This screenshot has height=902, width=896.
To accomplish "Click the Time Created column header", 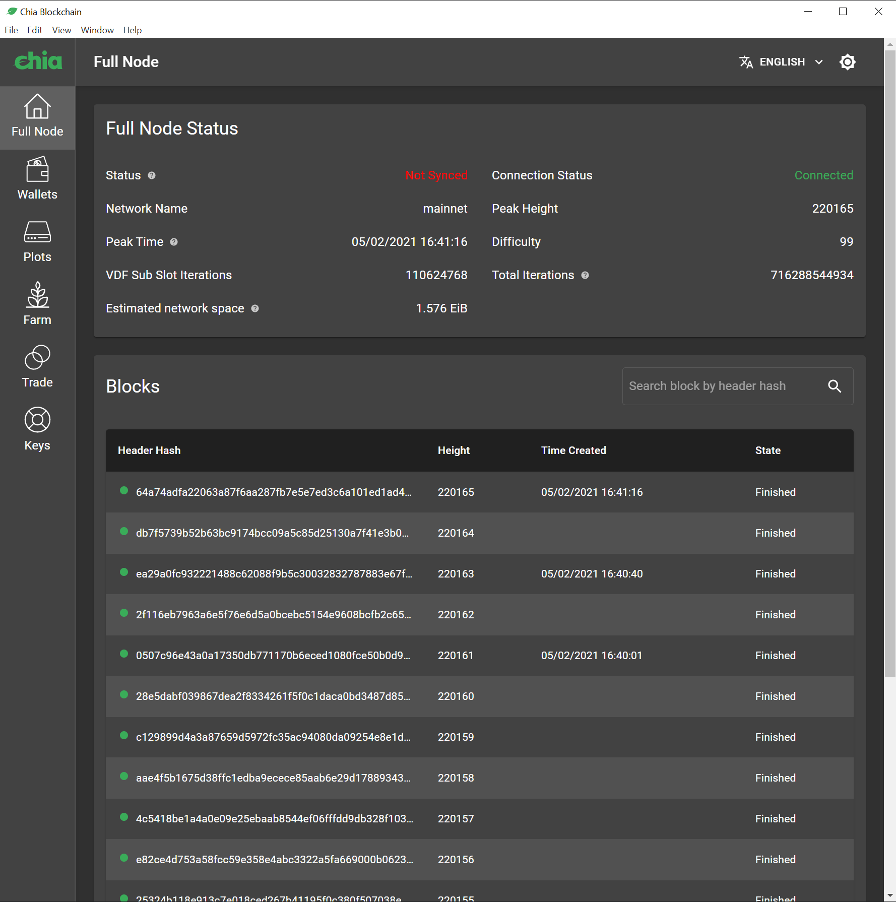I will click(x=573, y=450).
